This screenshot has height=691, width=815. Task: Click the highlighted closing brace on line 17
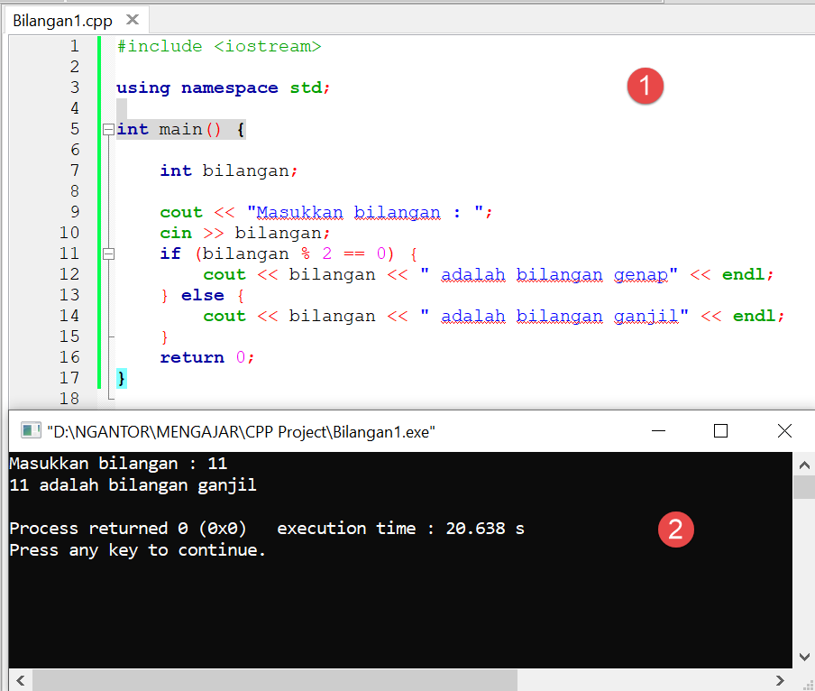click(122, 379)
